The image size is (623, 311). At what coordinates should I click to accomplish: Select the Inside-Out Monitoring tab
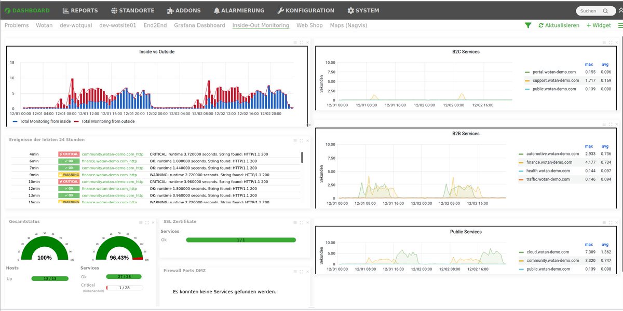click(x=261, y=25)
